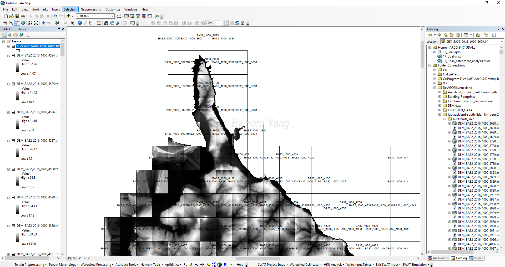This screenshot has width=505, height=267.
Task: Choose the Select Elements arrow tool
Action: [73, 23]
